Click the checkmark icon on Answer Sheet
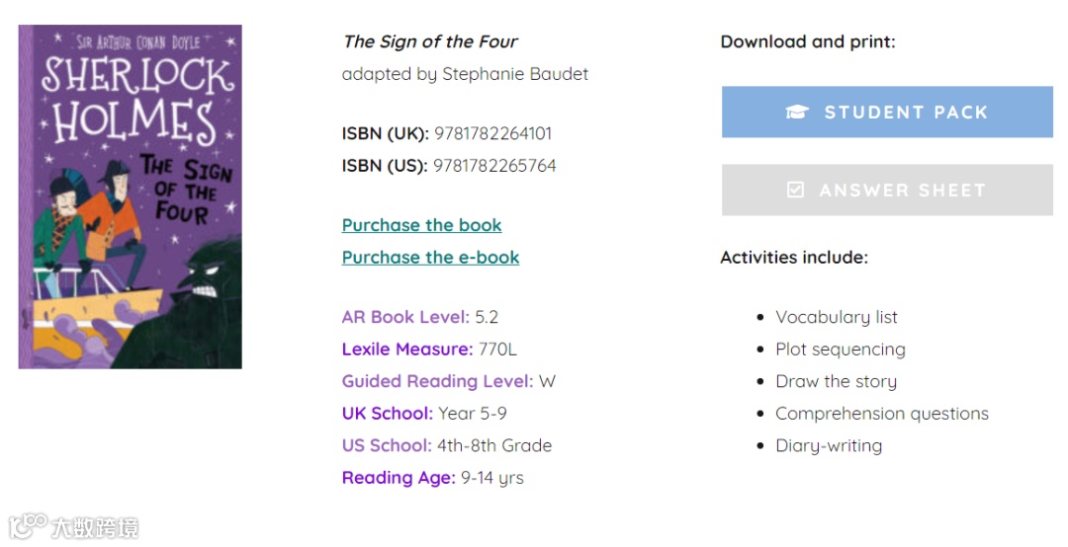This screenshot has width=1068, height=547. 795,190
